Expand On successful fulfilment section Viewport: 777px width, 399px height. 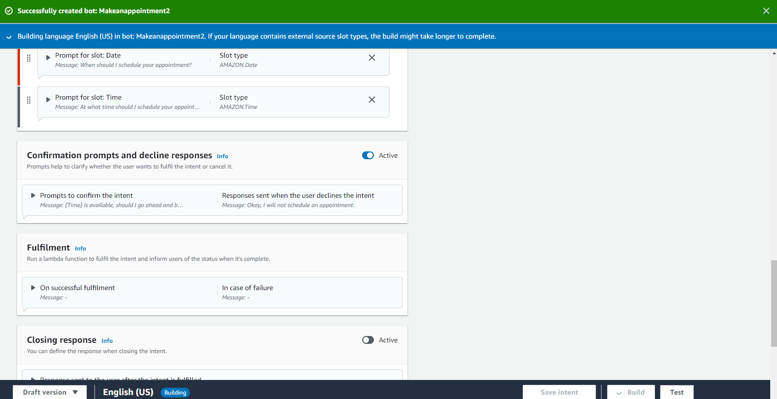pos(33,288)
